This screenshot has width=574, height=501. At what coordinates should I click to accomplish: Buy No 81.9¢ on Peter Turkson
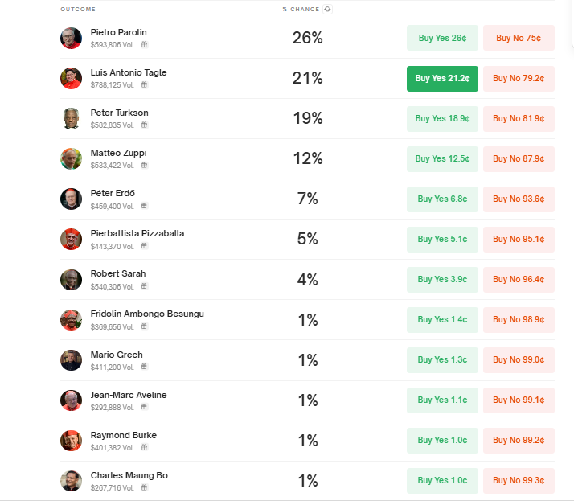519,119
